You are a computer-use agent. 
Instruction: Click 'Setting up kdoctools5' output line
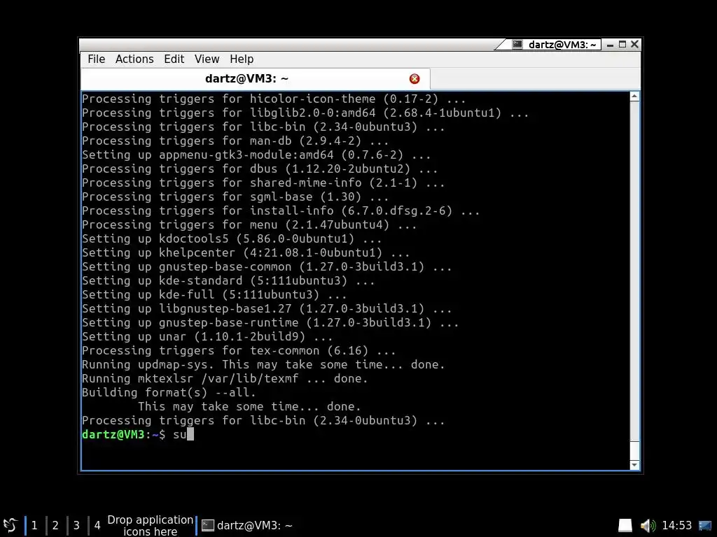click(231, 238)
